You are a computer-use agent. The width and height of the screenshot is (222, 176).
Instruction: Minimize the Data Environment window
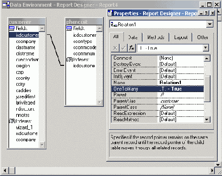point(203,5)
